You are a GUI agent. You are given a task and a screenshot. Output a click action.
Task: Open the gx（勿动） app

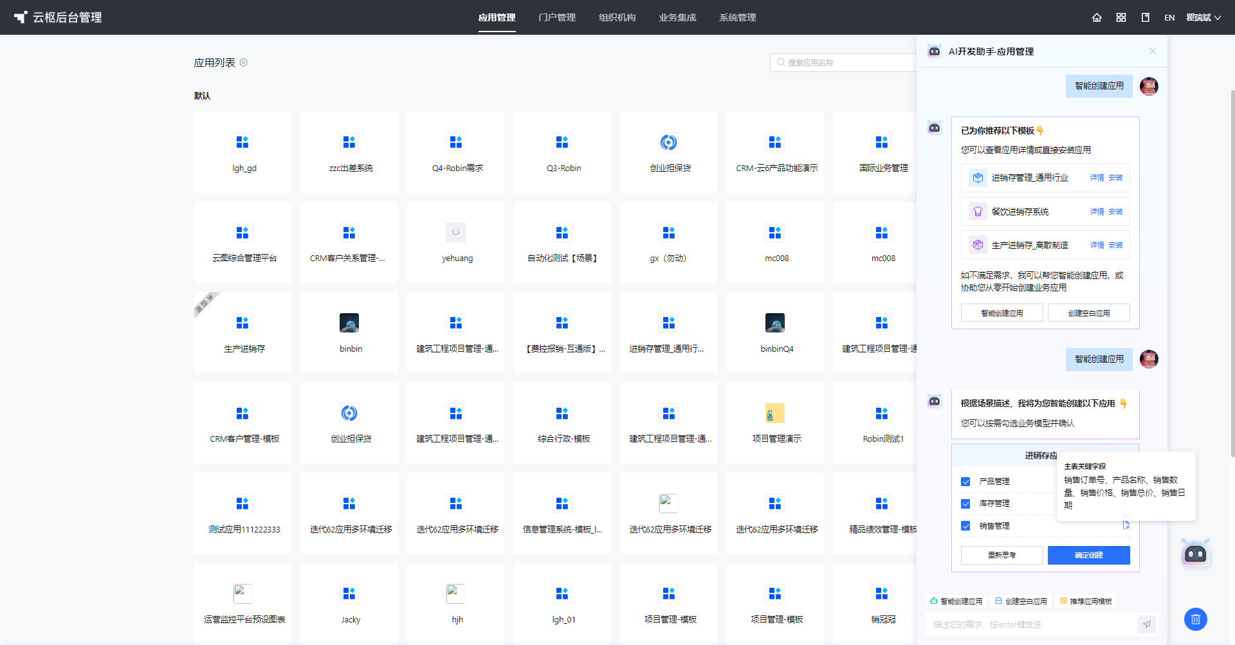coord(668,242)
